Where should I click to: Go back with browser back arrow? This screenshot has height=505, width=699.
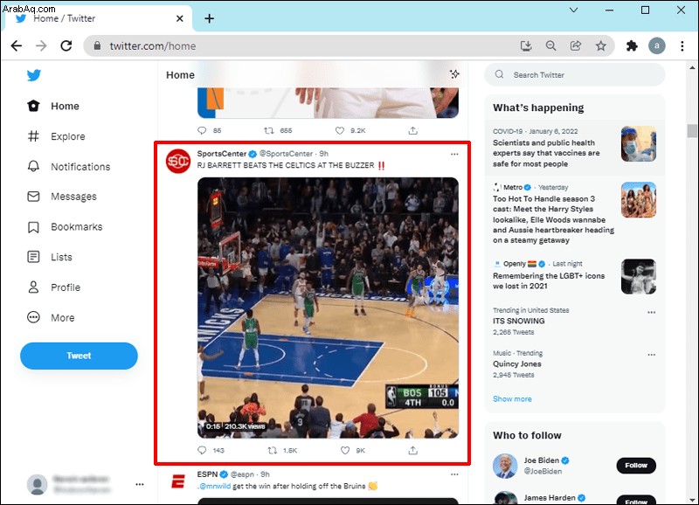point(17,45)
